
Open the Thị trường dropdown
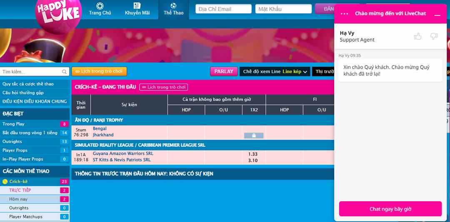[x=324, y=72]
